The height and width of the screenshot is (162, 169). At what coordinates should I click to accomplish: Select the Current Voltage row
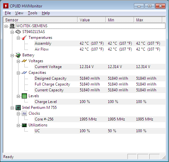[x=100, y=67]
